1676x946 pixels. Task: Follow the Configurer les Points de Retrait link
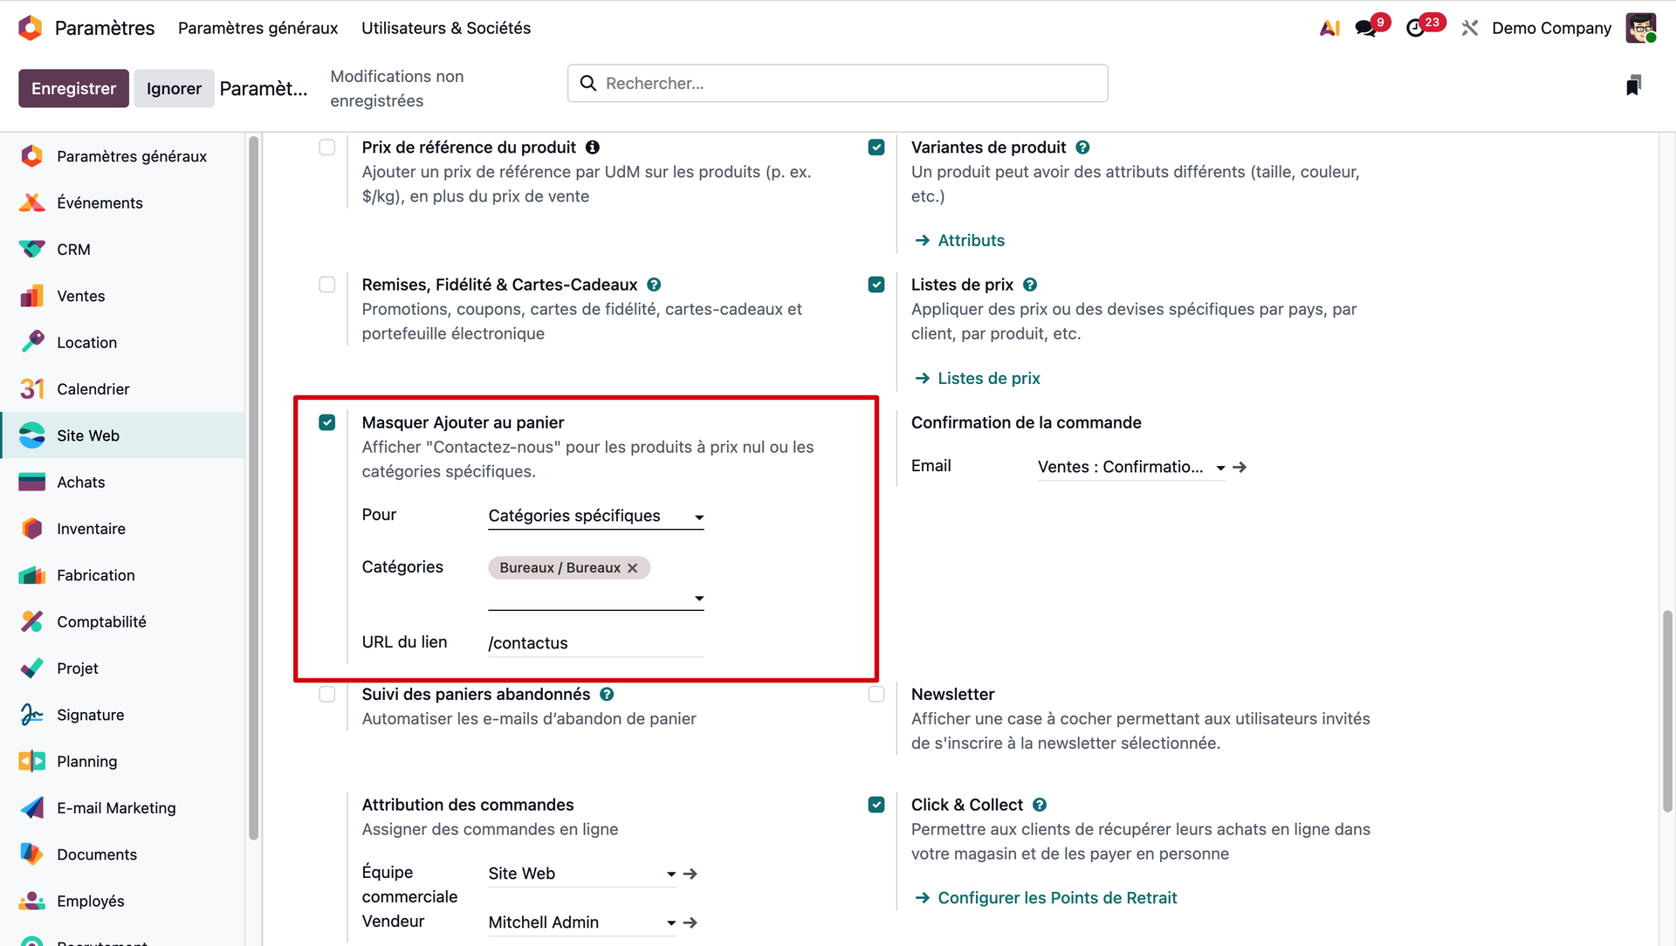(x=1057, y=898)
